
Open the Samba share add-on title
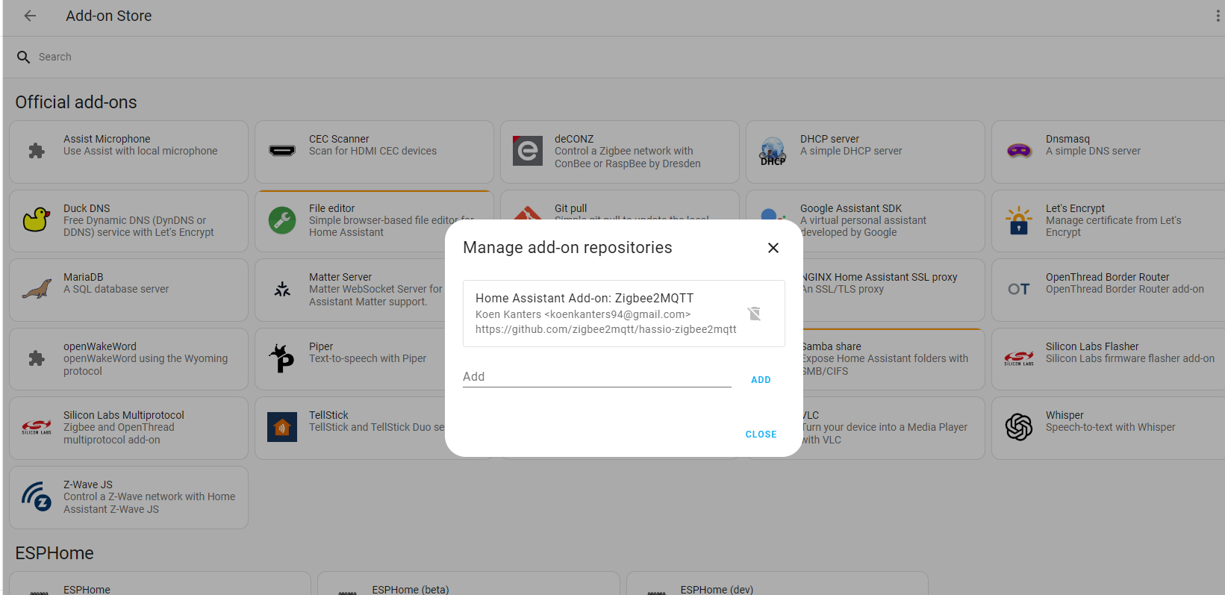point(832,346)
